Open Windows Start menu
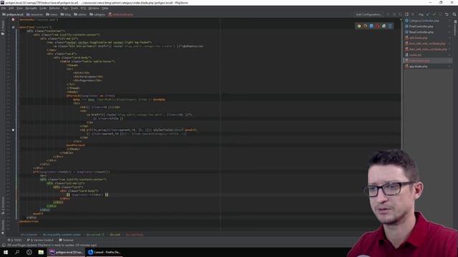 [x=6, y=252]
